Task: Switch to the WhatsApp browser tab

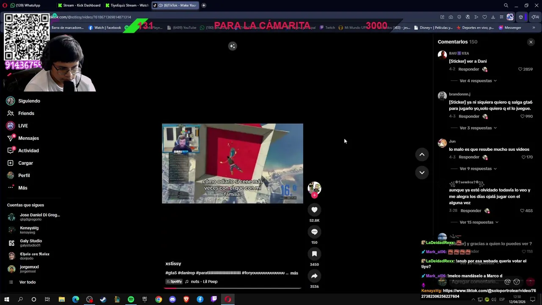Action: (x=28, y=5)
